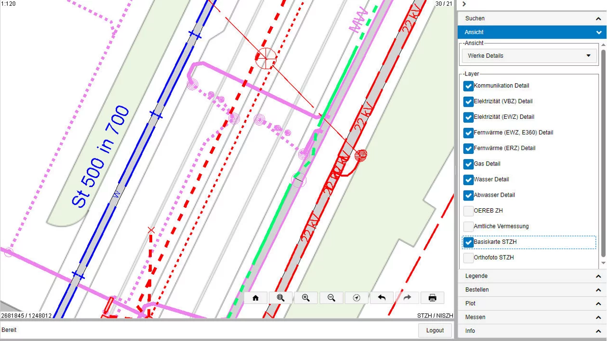Select the zoom-to-area magnifier tool
This screenshot has height=341, width=607.
[281, 298]
